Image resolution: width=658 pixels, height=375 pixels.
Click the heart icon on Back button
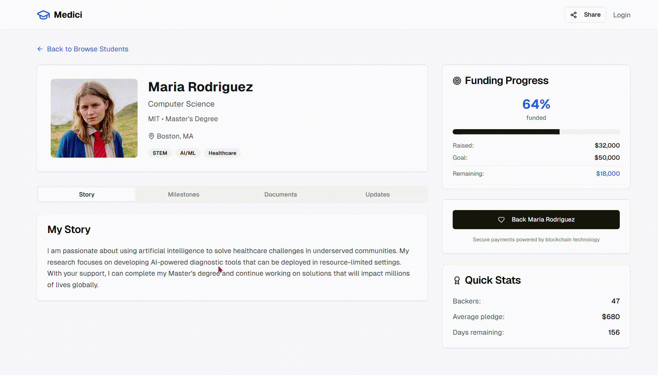(501, 219)
